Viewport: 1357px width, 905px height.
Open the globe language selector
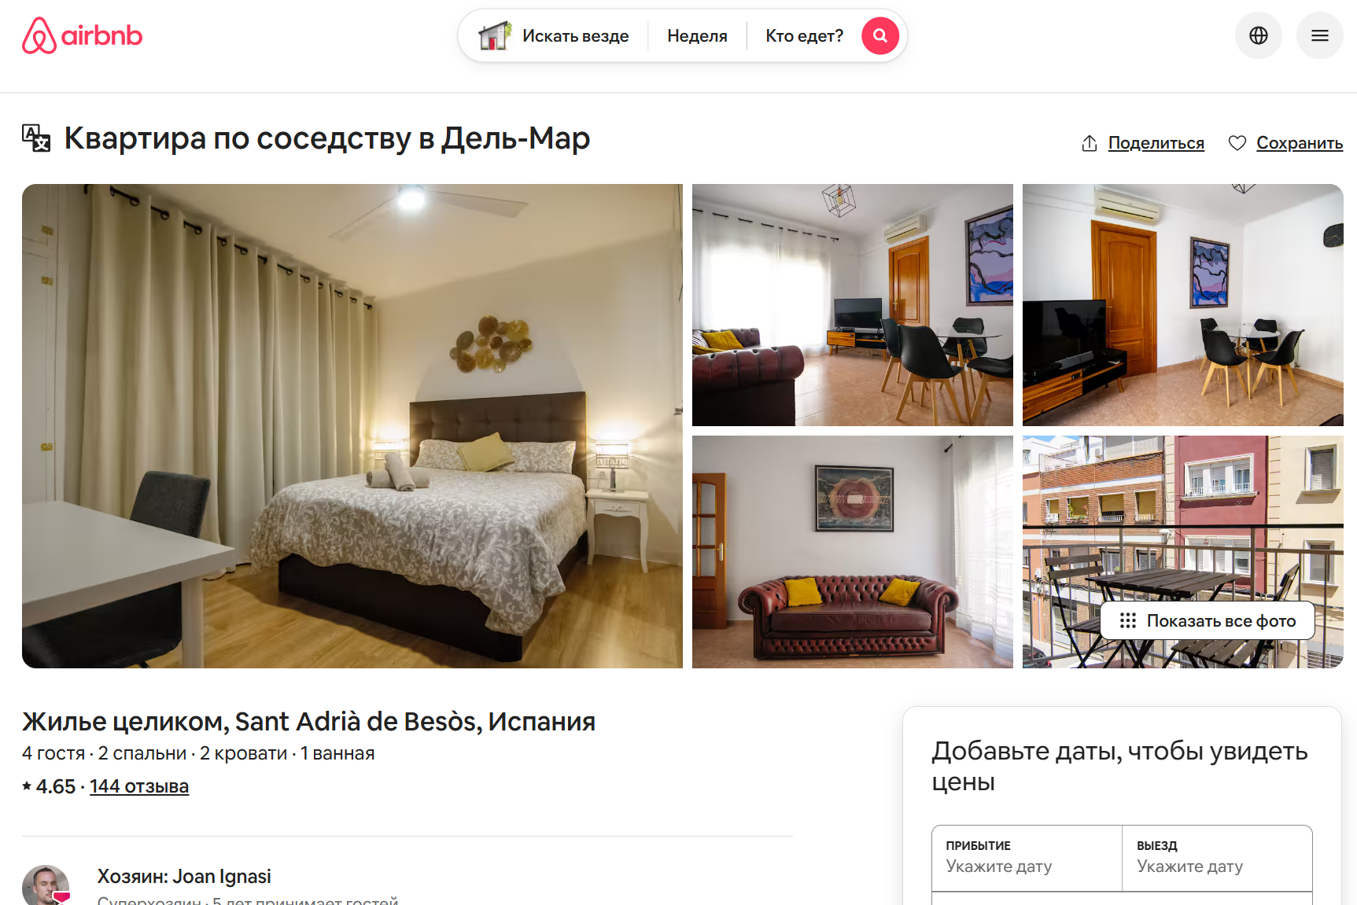click(1259, 35)
